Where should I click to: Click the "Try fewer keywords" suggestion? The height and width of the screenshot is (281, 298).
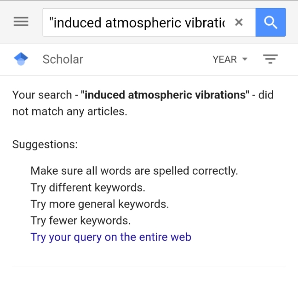[80, 220]
